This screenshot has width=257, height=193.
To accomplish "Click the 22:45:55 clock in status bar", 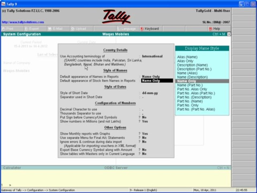I will (x=241, y=190).
